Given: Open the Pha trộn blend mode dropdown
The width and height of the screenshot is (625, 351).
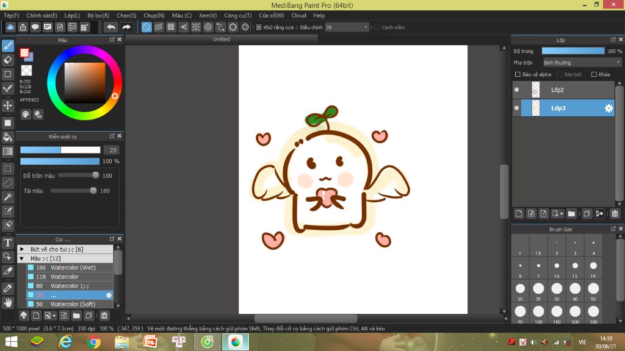Looking at the screenshot, I should (582, 63).
